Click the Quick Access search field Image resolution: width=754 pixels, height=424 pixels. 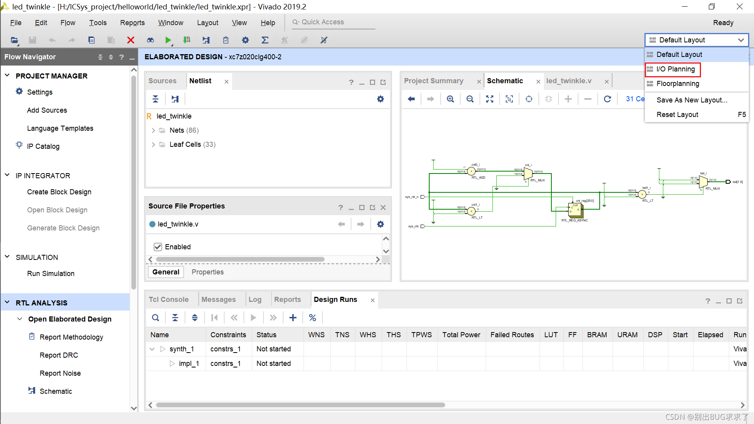pyautogui.click(x=334, y=22)
